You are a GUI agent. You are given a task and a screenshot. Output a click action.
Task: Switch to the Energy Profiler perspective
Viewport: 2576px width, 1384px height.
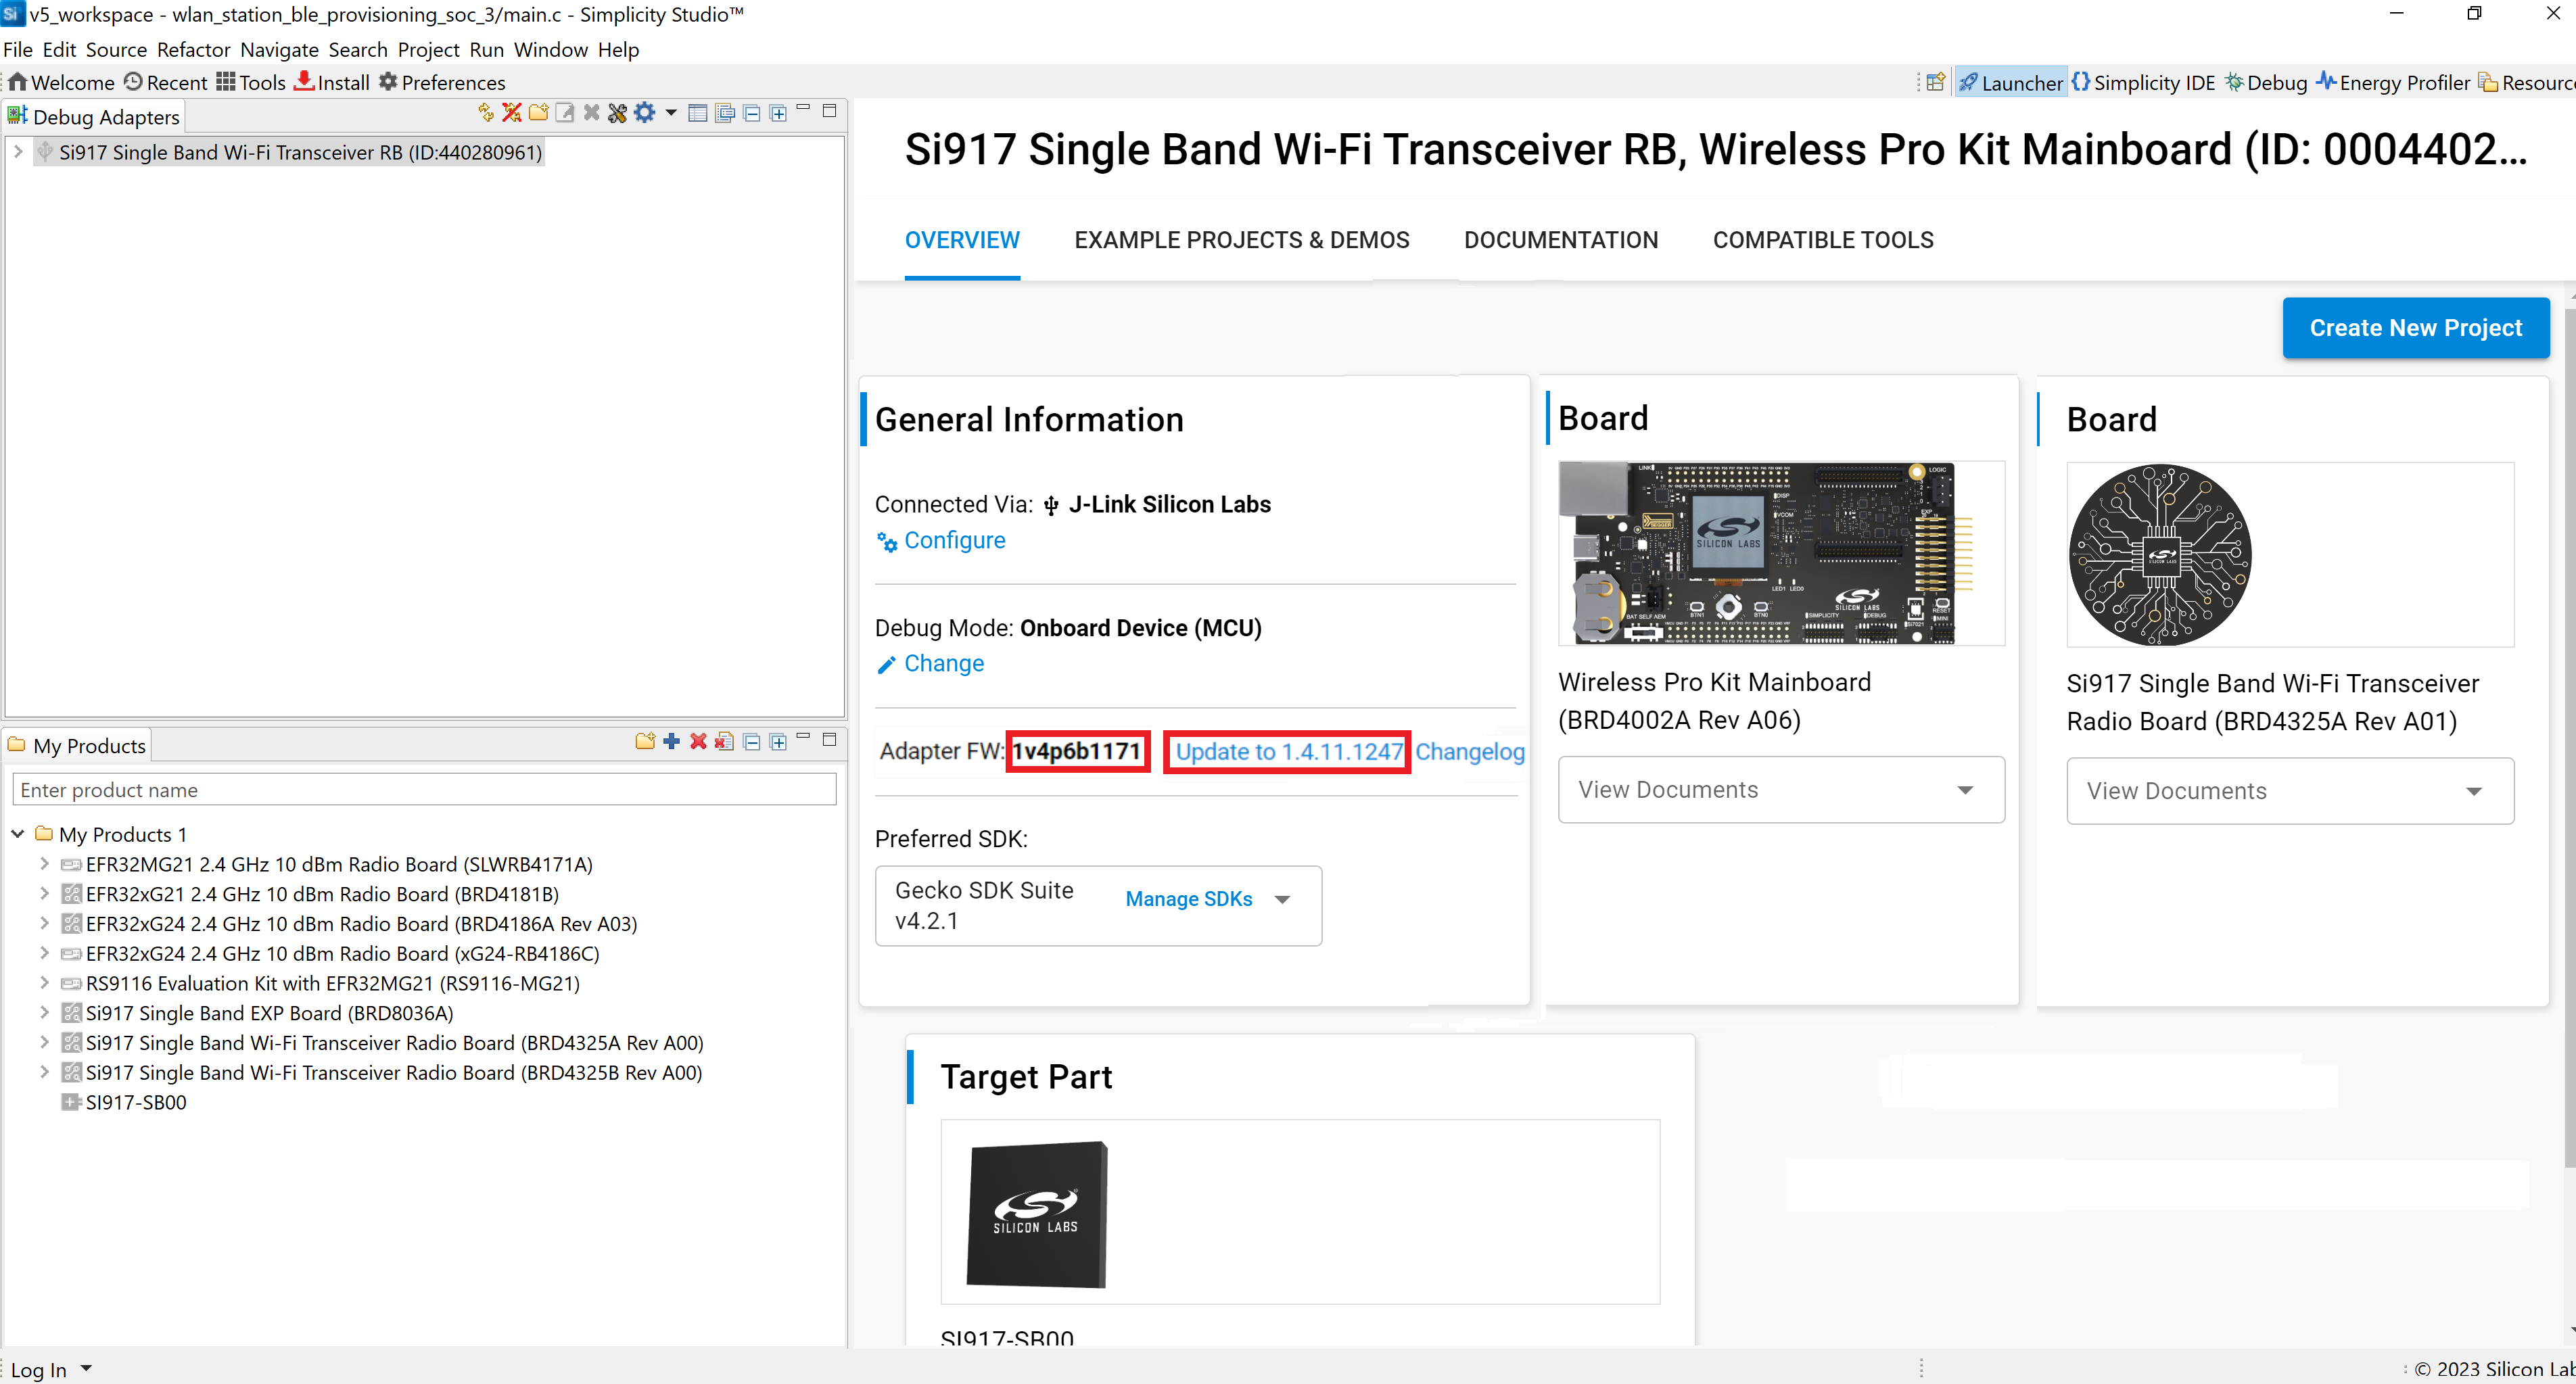coord(2394,82)
